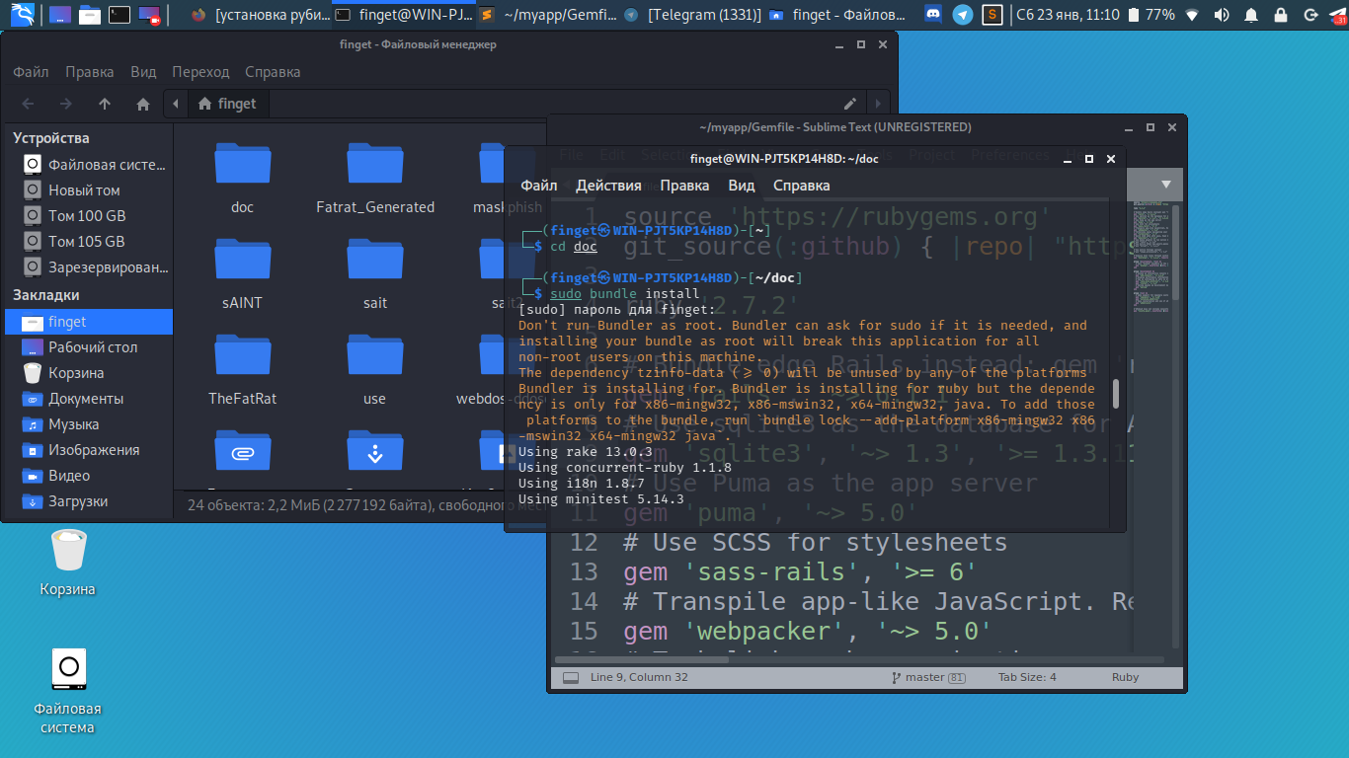This screenshot has height=758, width=1349.
Task: Click the clock showing Сб 23 янв, 11:10
Action: pyautogui.click(x=1068, y=15)
